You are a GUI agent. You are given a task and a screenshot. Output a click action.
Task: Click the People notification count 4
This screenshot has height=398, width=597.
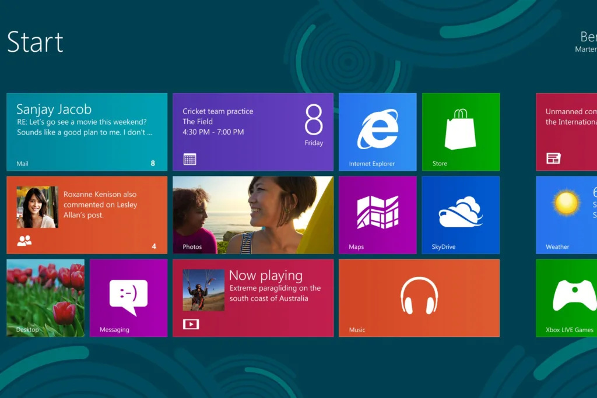point(154,246)
